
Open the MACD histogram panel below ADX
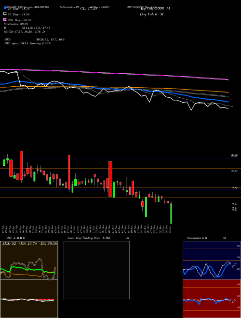(x=29, y=299)
